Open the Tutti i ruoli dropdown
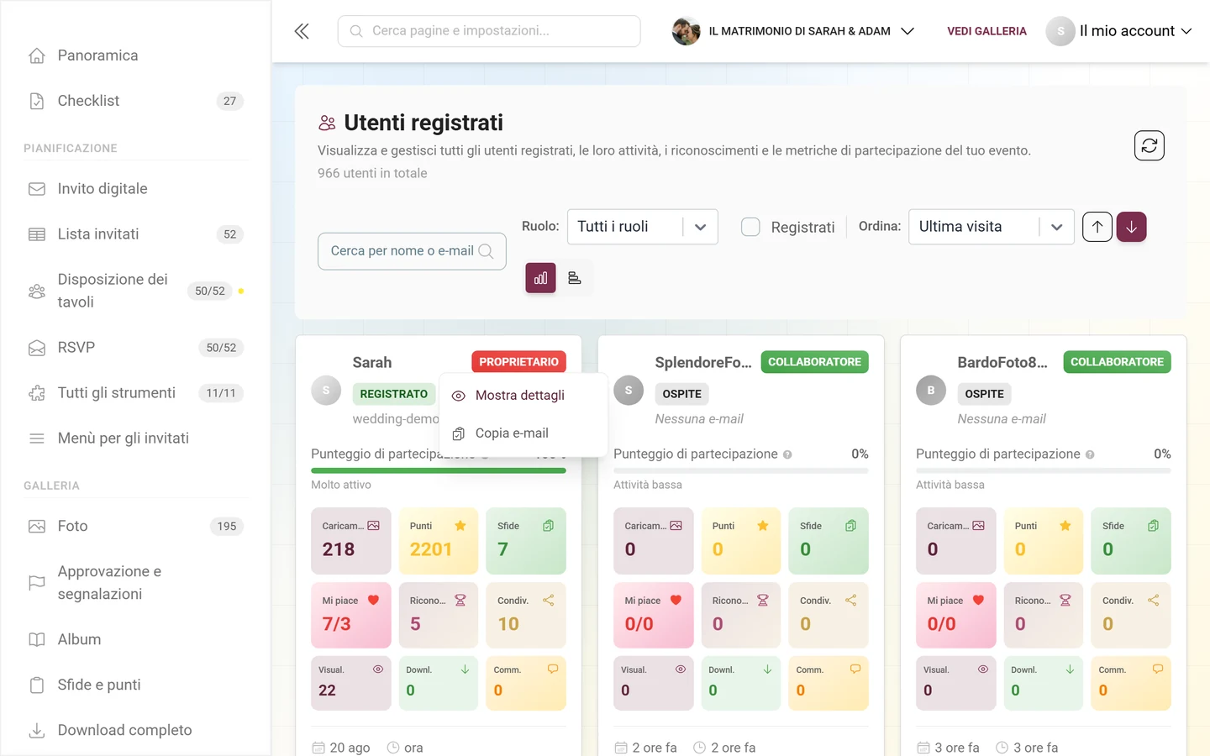 (x=643, y=227)
